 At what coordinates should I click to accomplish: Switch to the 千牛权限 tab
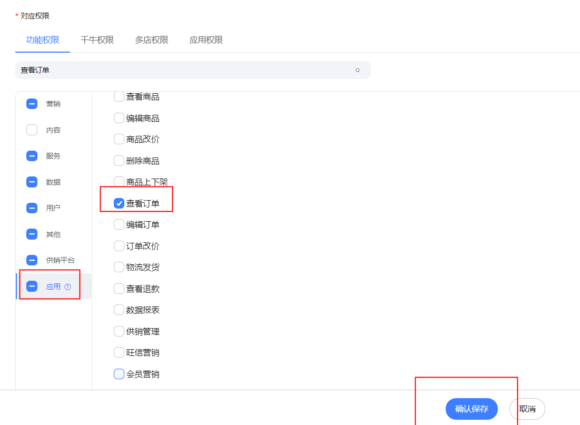97,40
